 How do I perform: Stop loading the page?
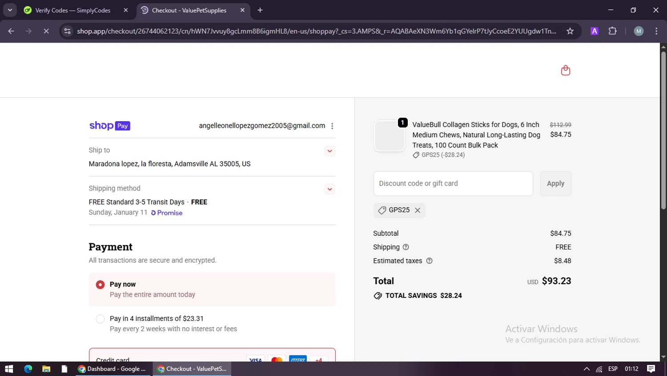click(46, 31)
